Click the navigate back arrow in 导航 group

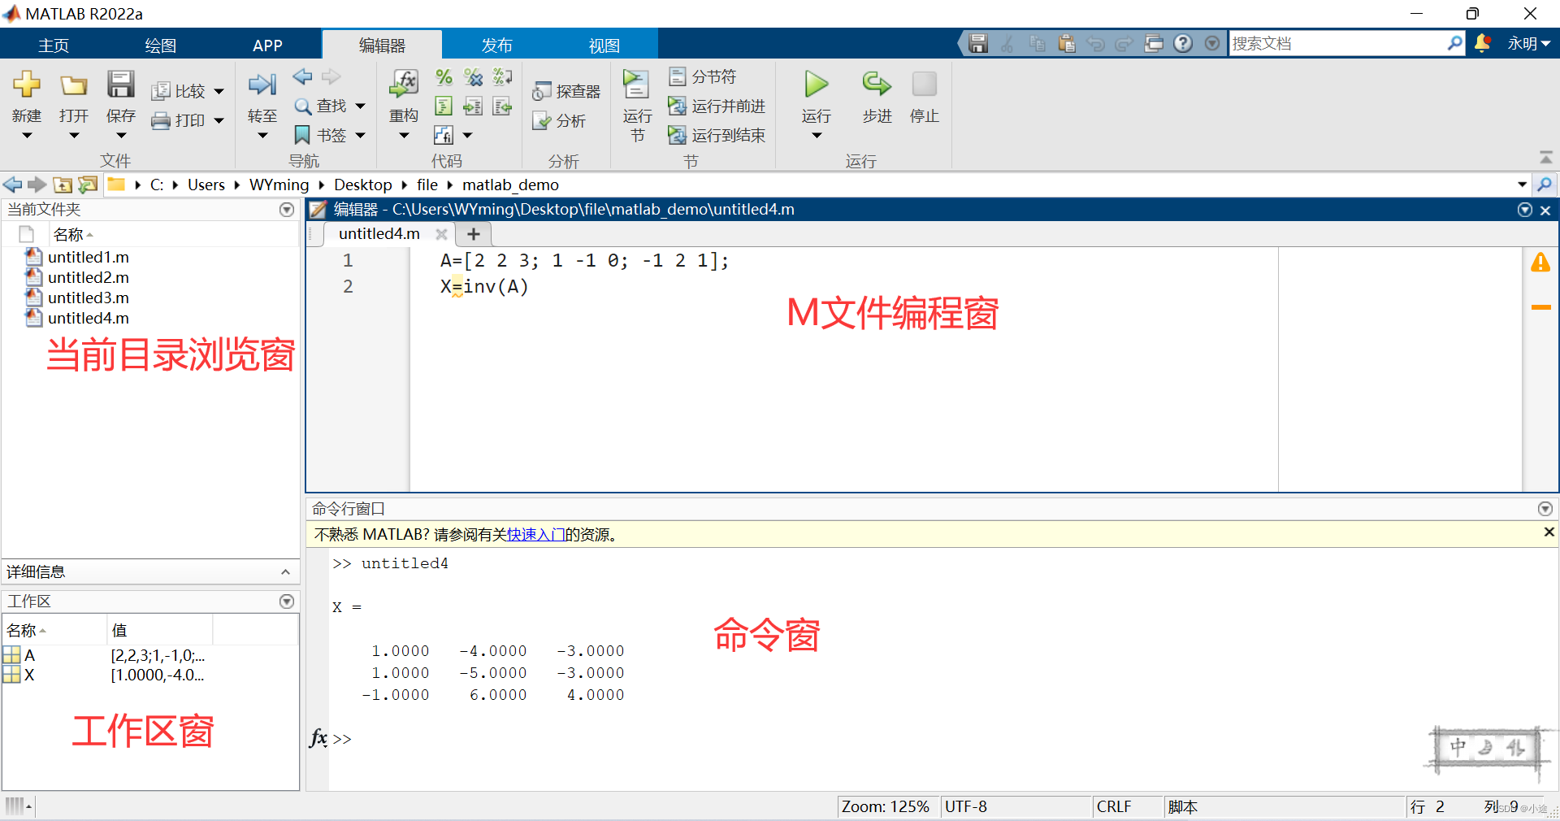pos(303,76)
